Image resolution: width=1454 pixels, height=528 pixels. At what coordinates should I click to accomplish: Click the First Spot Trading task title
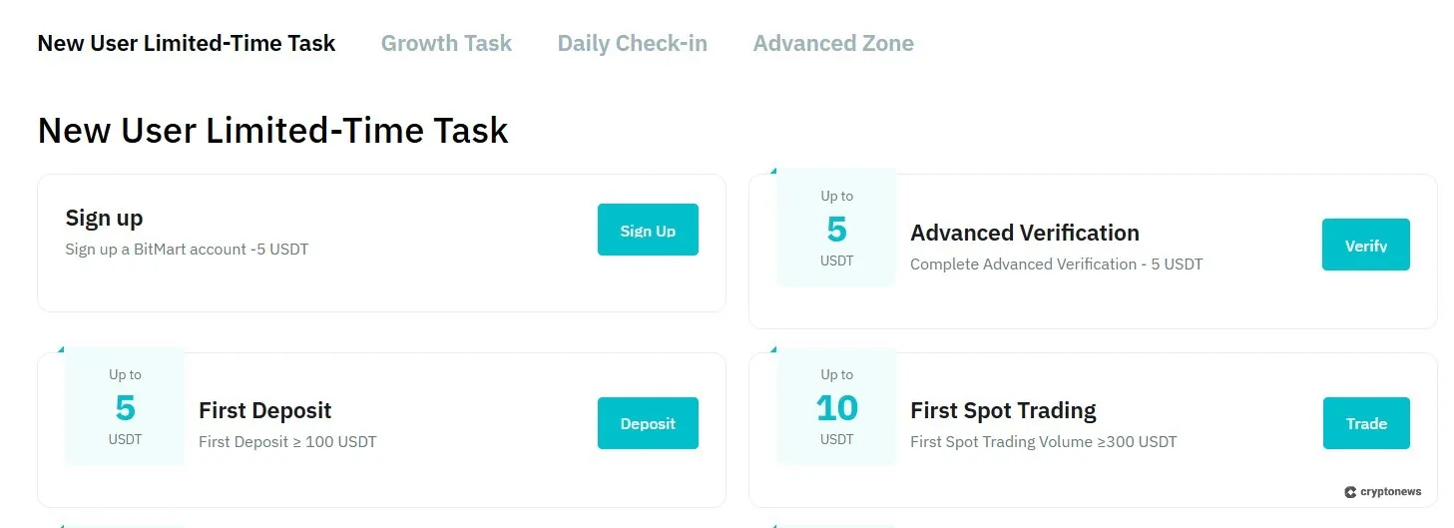[x=1003, y=410]
